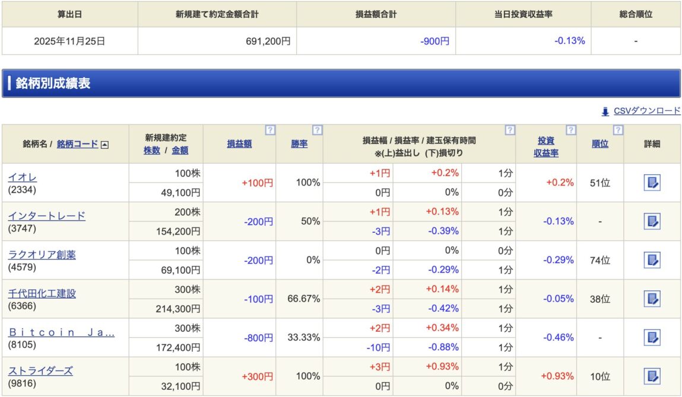Sort table by 株数
This screenshot has width=682, height=397.
click(152, 151)
